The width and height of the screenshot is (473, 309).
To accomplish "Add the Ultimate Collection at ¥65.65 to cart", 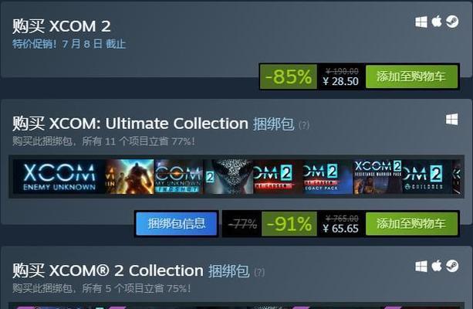I will coord(411,223).
